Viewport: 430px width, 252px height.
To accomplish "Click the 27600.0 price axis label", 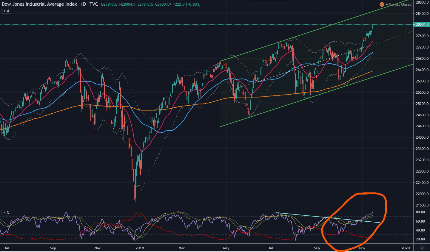I will pos(422,36).
